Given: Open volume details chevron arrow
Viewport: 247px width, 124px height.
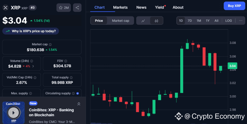Looking at the screenshot, I should coord(33,66).
